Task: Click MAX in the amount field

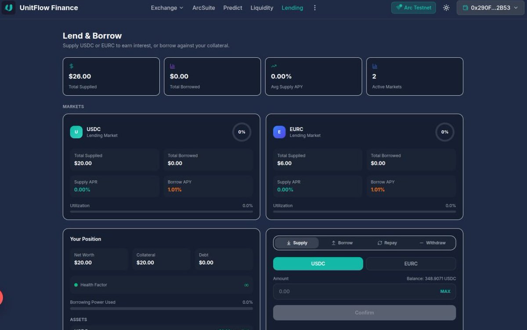Action: pos(445,291)
